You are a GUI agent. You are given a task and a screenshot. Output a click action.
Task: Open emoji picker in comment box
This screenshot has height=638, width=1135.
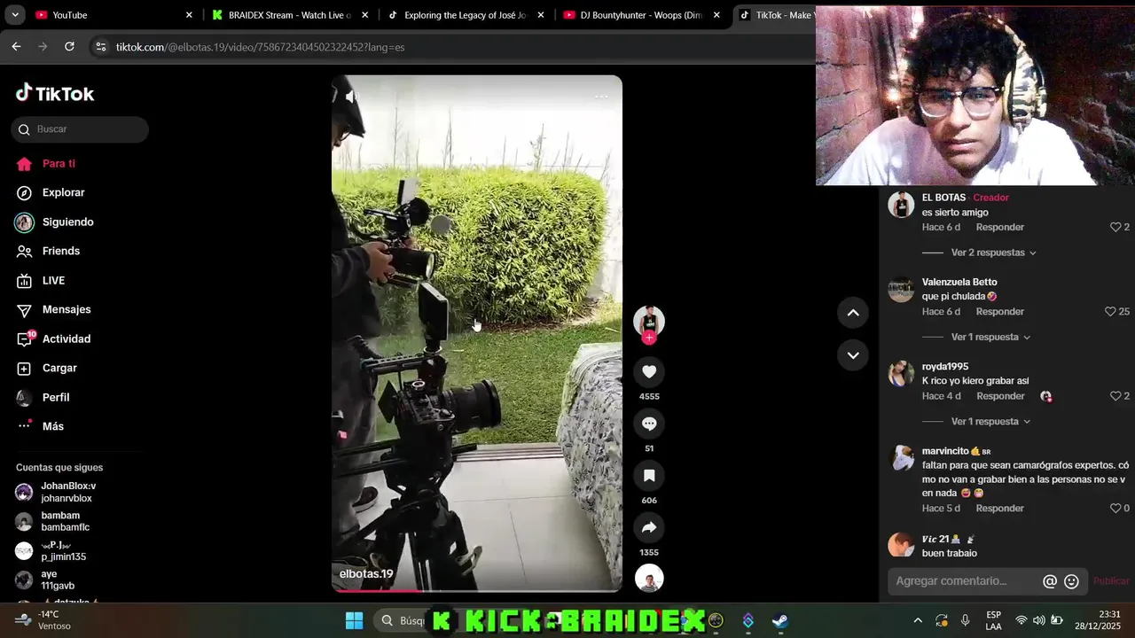pos(1071,581)
